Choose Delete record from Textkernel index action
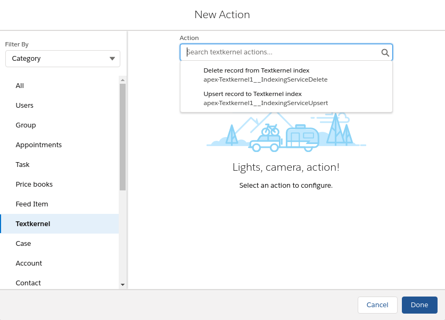Screen dimensions: 445x320 pyautogui.click(x=286, y=75)
